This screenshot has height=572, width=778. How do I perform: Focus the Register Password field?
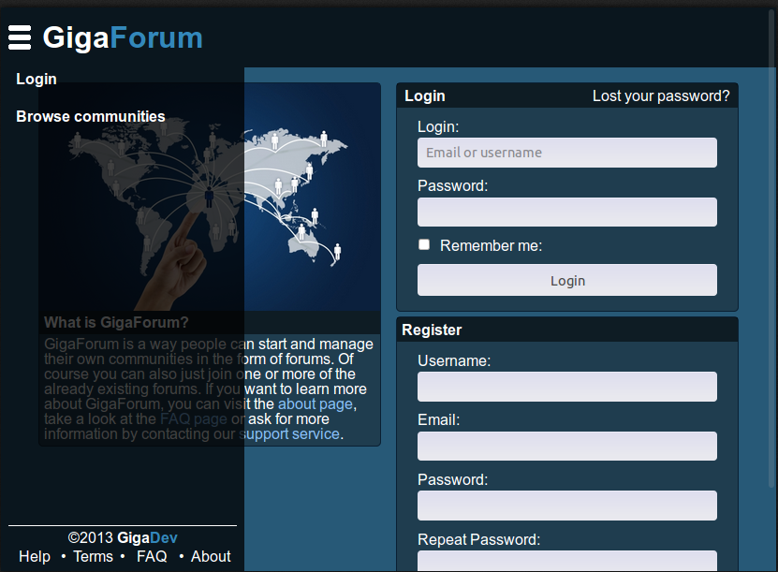pos(567,506)
